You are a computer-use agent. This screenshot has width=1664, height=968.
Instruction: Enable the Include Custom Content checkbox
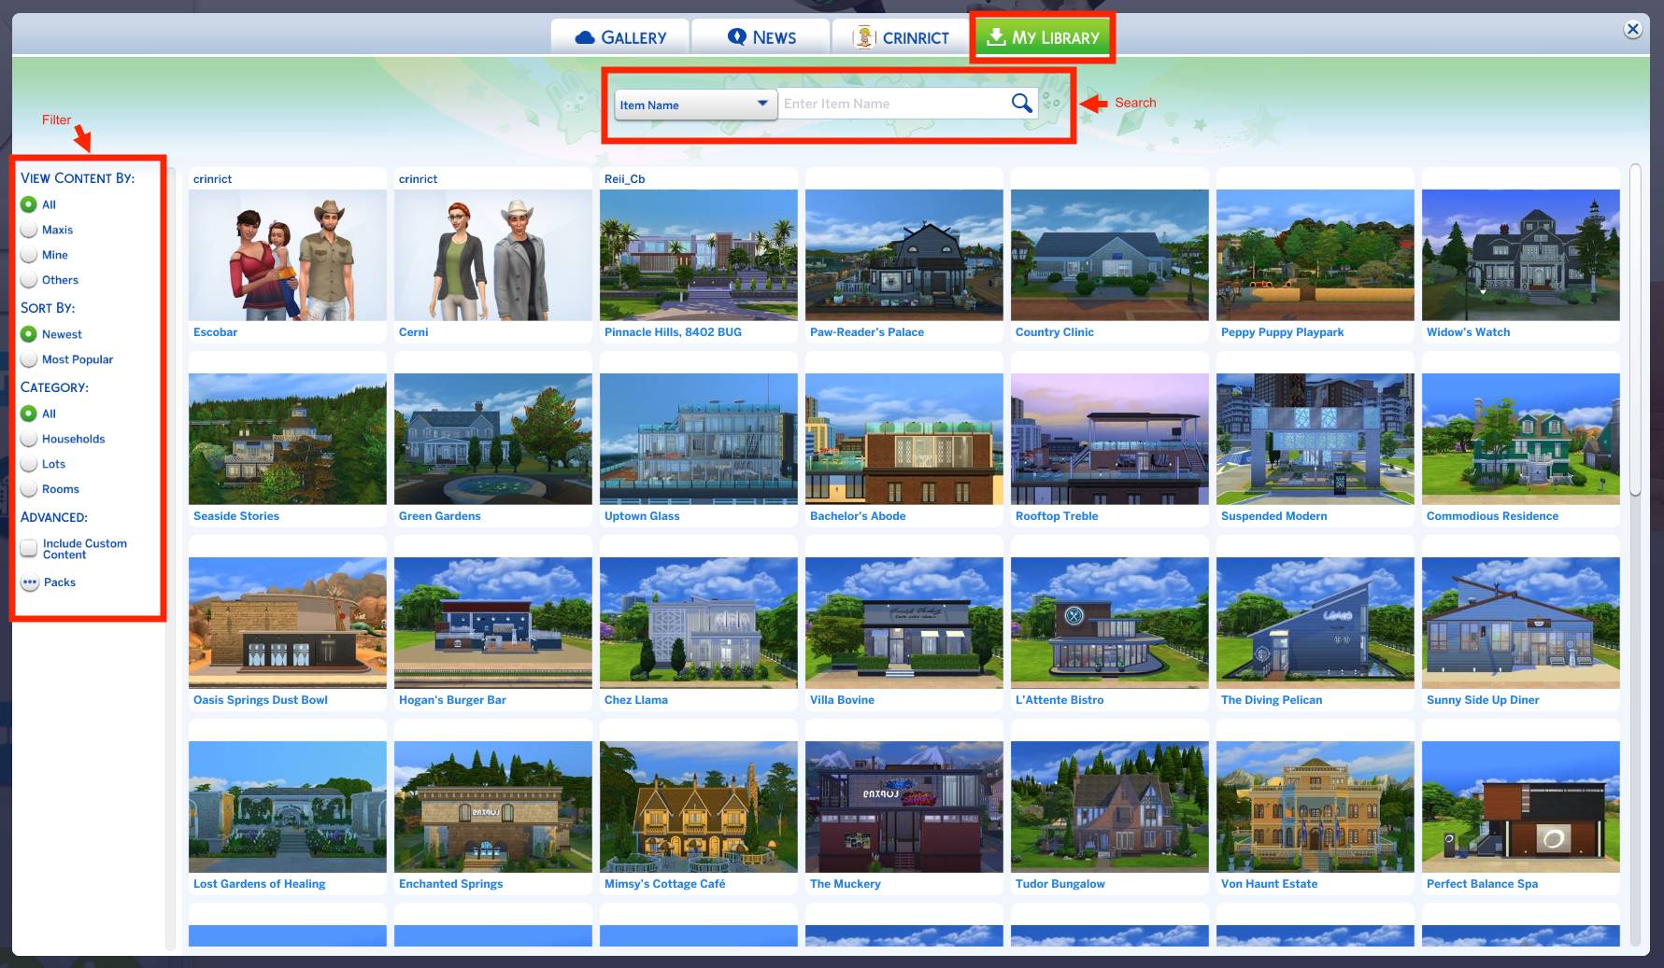point(29,548)
